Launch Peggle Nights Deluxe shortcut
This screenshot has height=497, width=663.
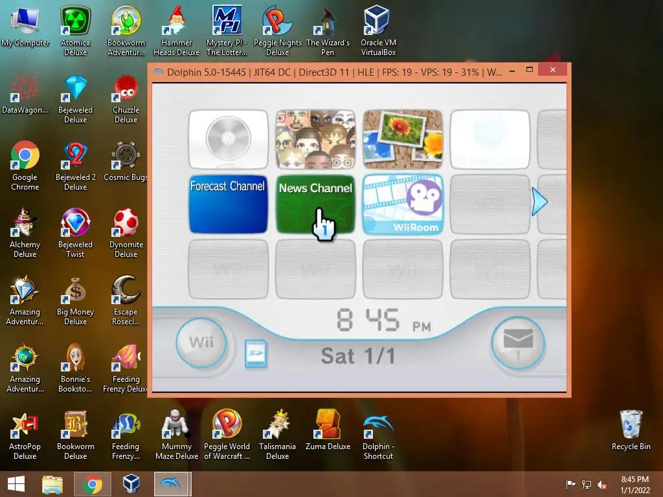[x=277, y=30]
